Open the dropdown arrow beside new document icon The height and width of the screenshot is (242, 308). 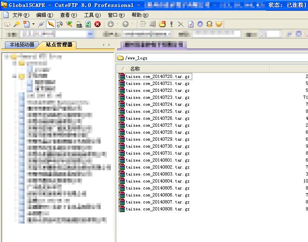[33, 24]
